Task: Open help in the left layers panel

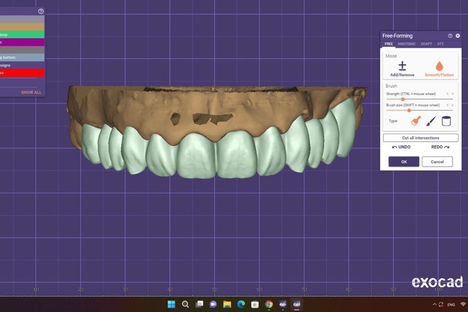Action: pyautogui.click(x=41, y=11)
